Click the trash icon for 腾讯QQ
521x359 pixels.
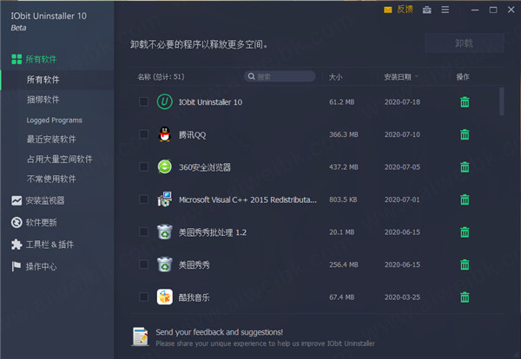click(465, 134)
